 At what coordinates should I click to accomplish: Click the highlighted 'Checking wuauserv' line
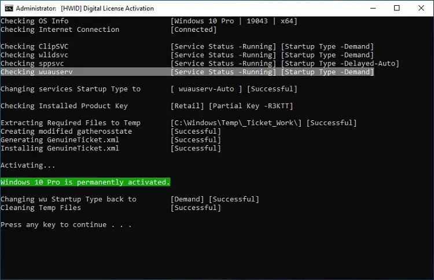point(187,72)
